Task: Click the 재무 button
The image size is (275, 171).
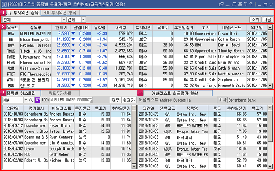Action: coord(115,100)
